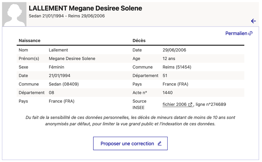Click the back arrow icon
Screen dimensions: 262x162
[253, 21]
